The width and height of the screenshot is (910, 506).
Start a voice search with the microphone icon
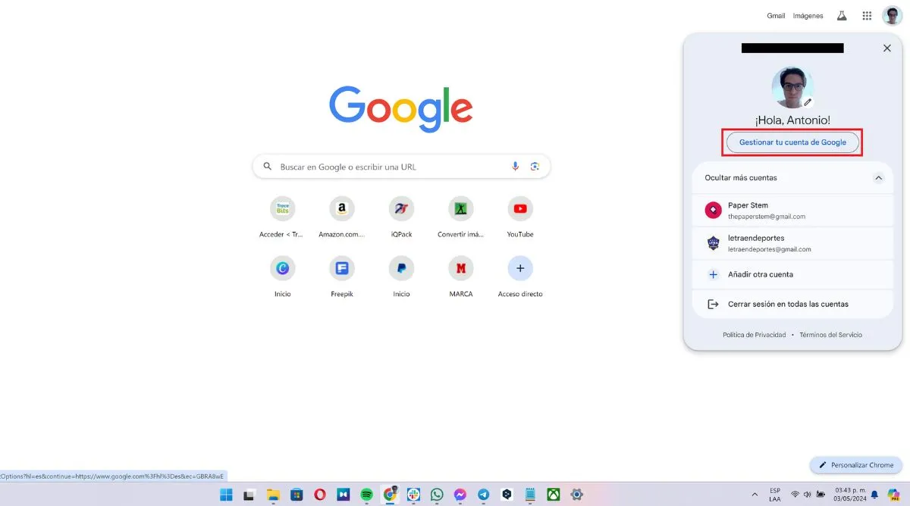click(x=515, y=166)
